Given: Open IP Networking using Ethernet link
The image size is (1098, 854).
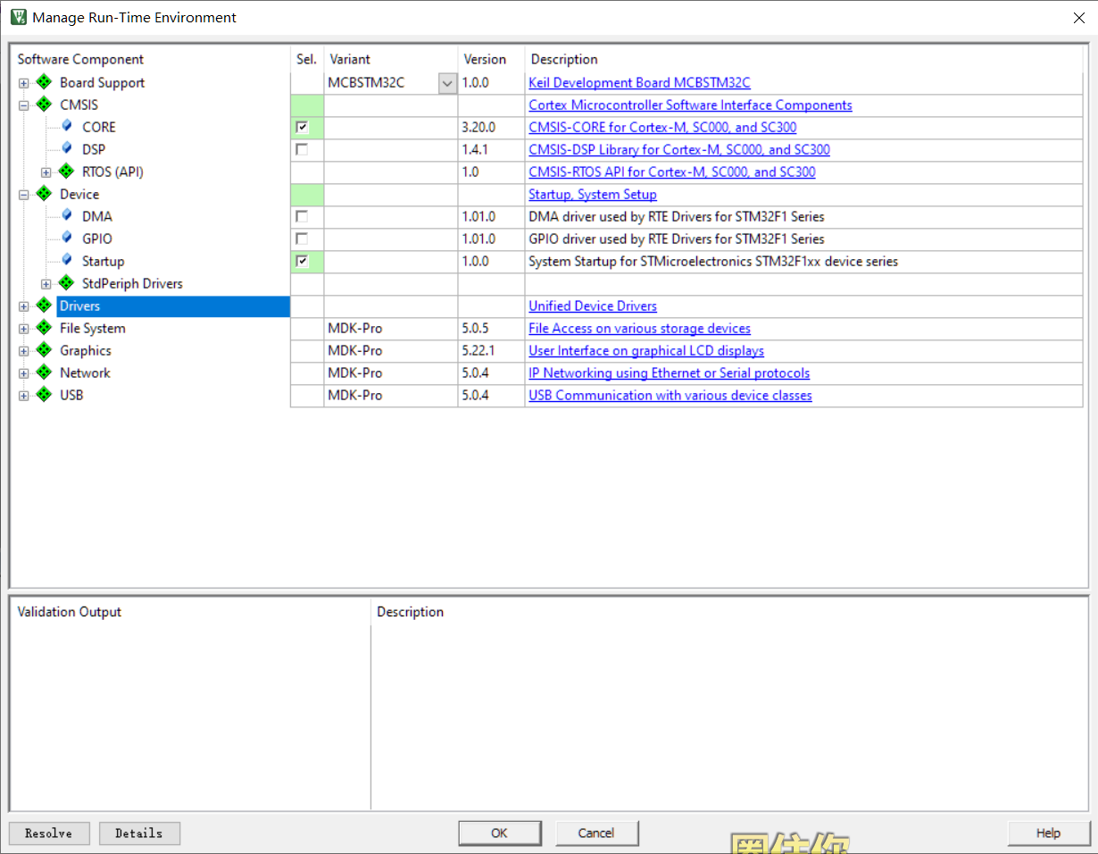Looking at the screenshot, I should click(670, 373).
